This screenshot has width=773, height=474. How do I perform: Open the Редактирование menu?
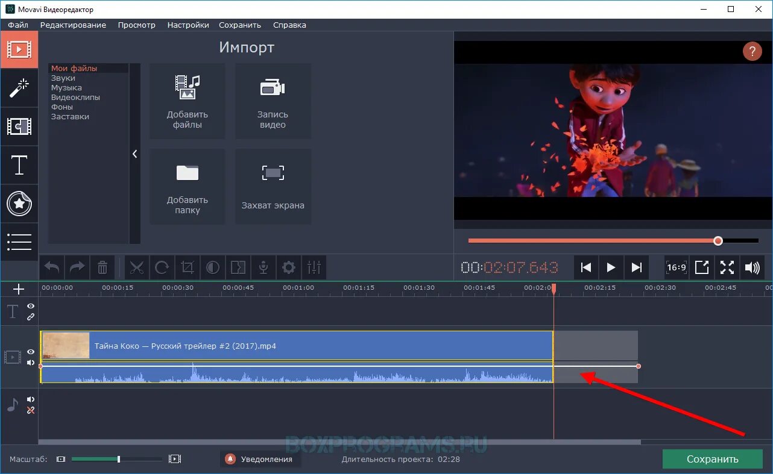(x=73, y=25)
